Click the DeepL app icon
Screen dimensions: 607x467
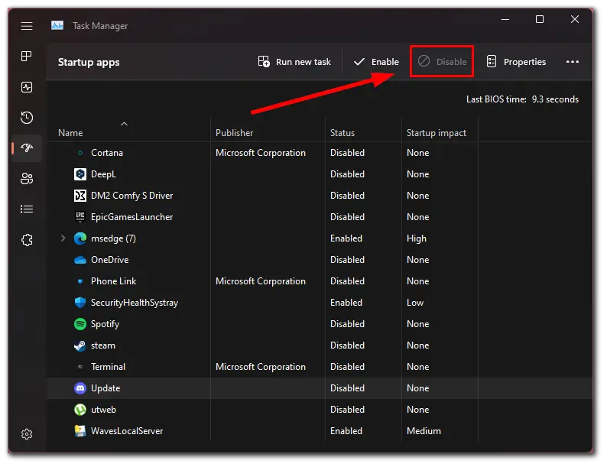[80, 174]
